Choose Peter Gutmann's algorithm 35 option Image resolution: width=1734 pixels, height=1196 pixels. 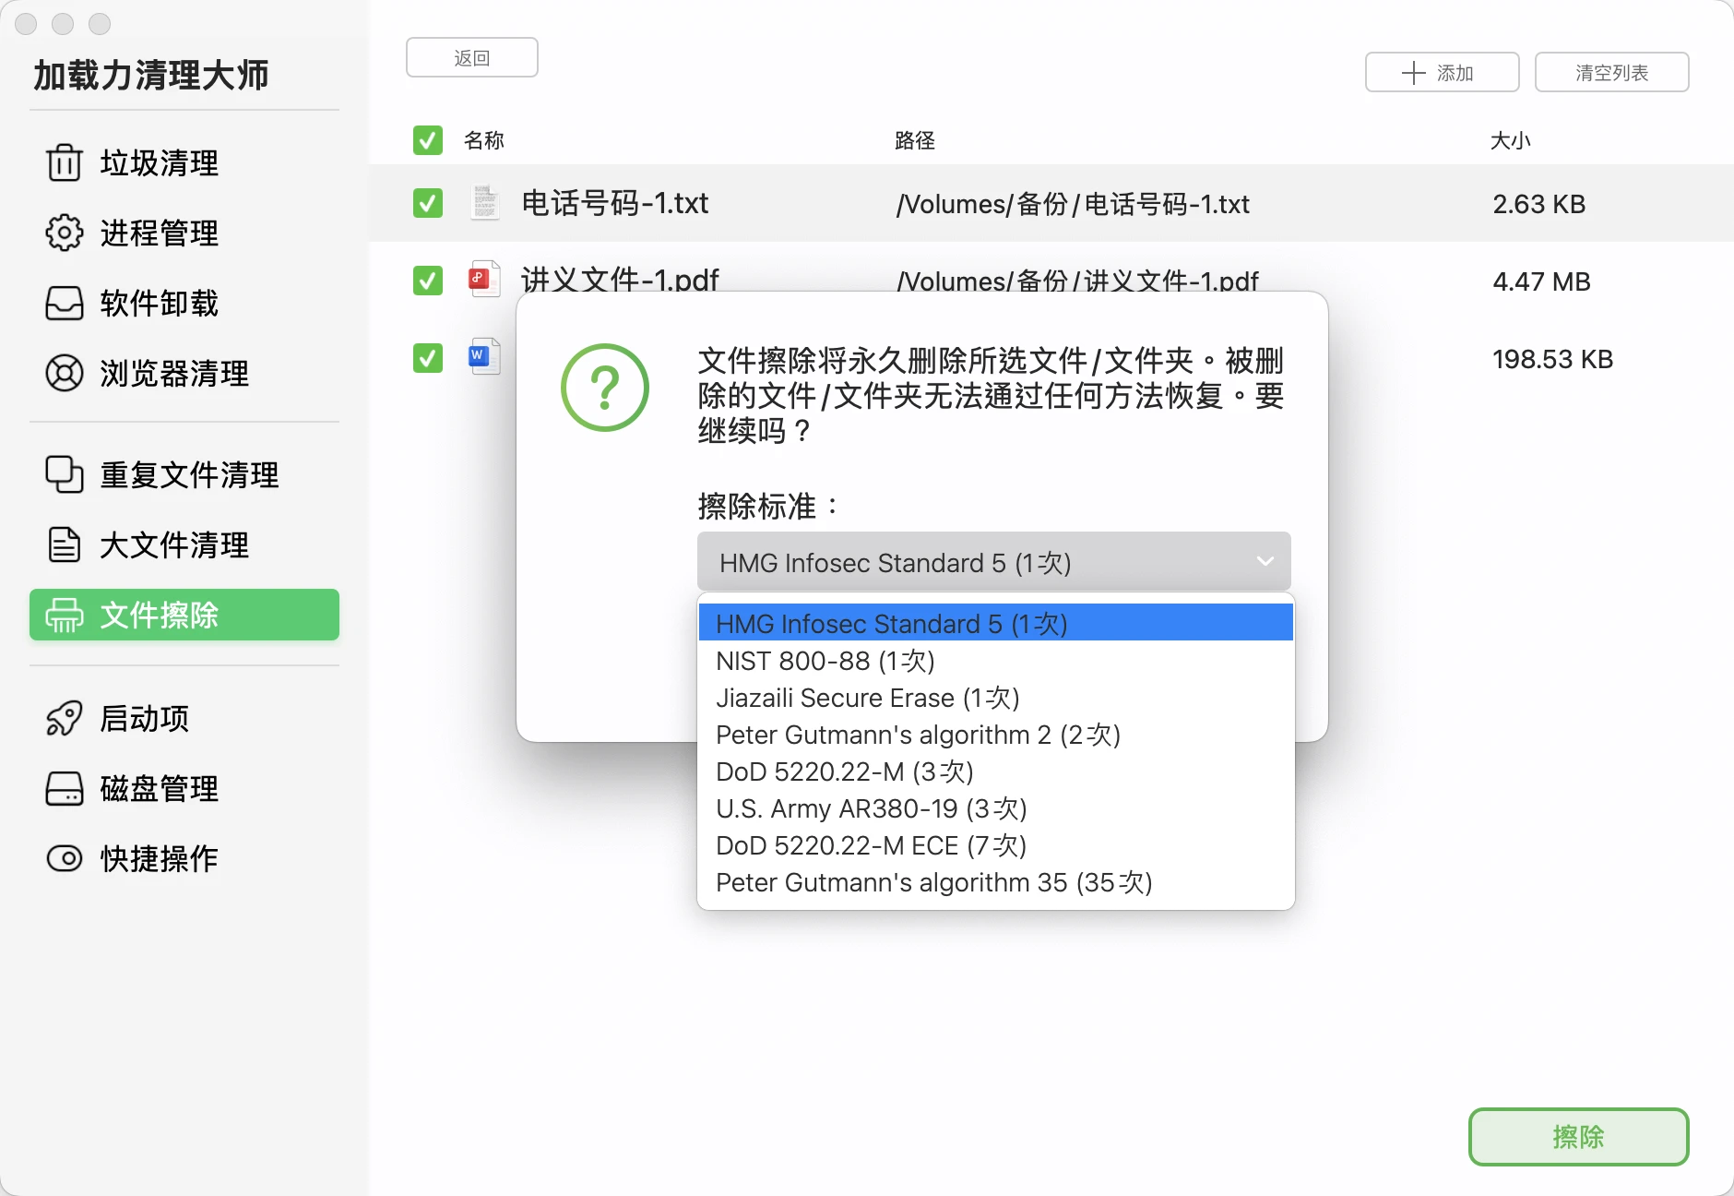933,882
